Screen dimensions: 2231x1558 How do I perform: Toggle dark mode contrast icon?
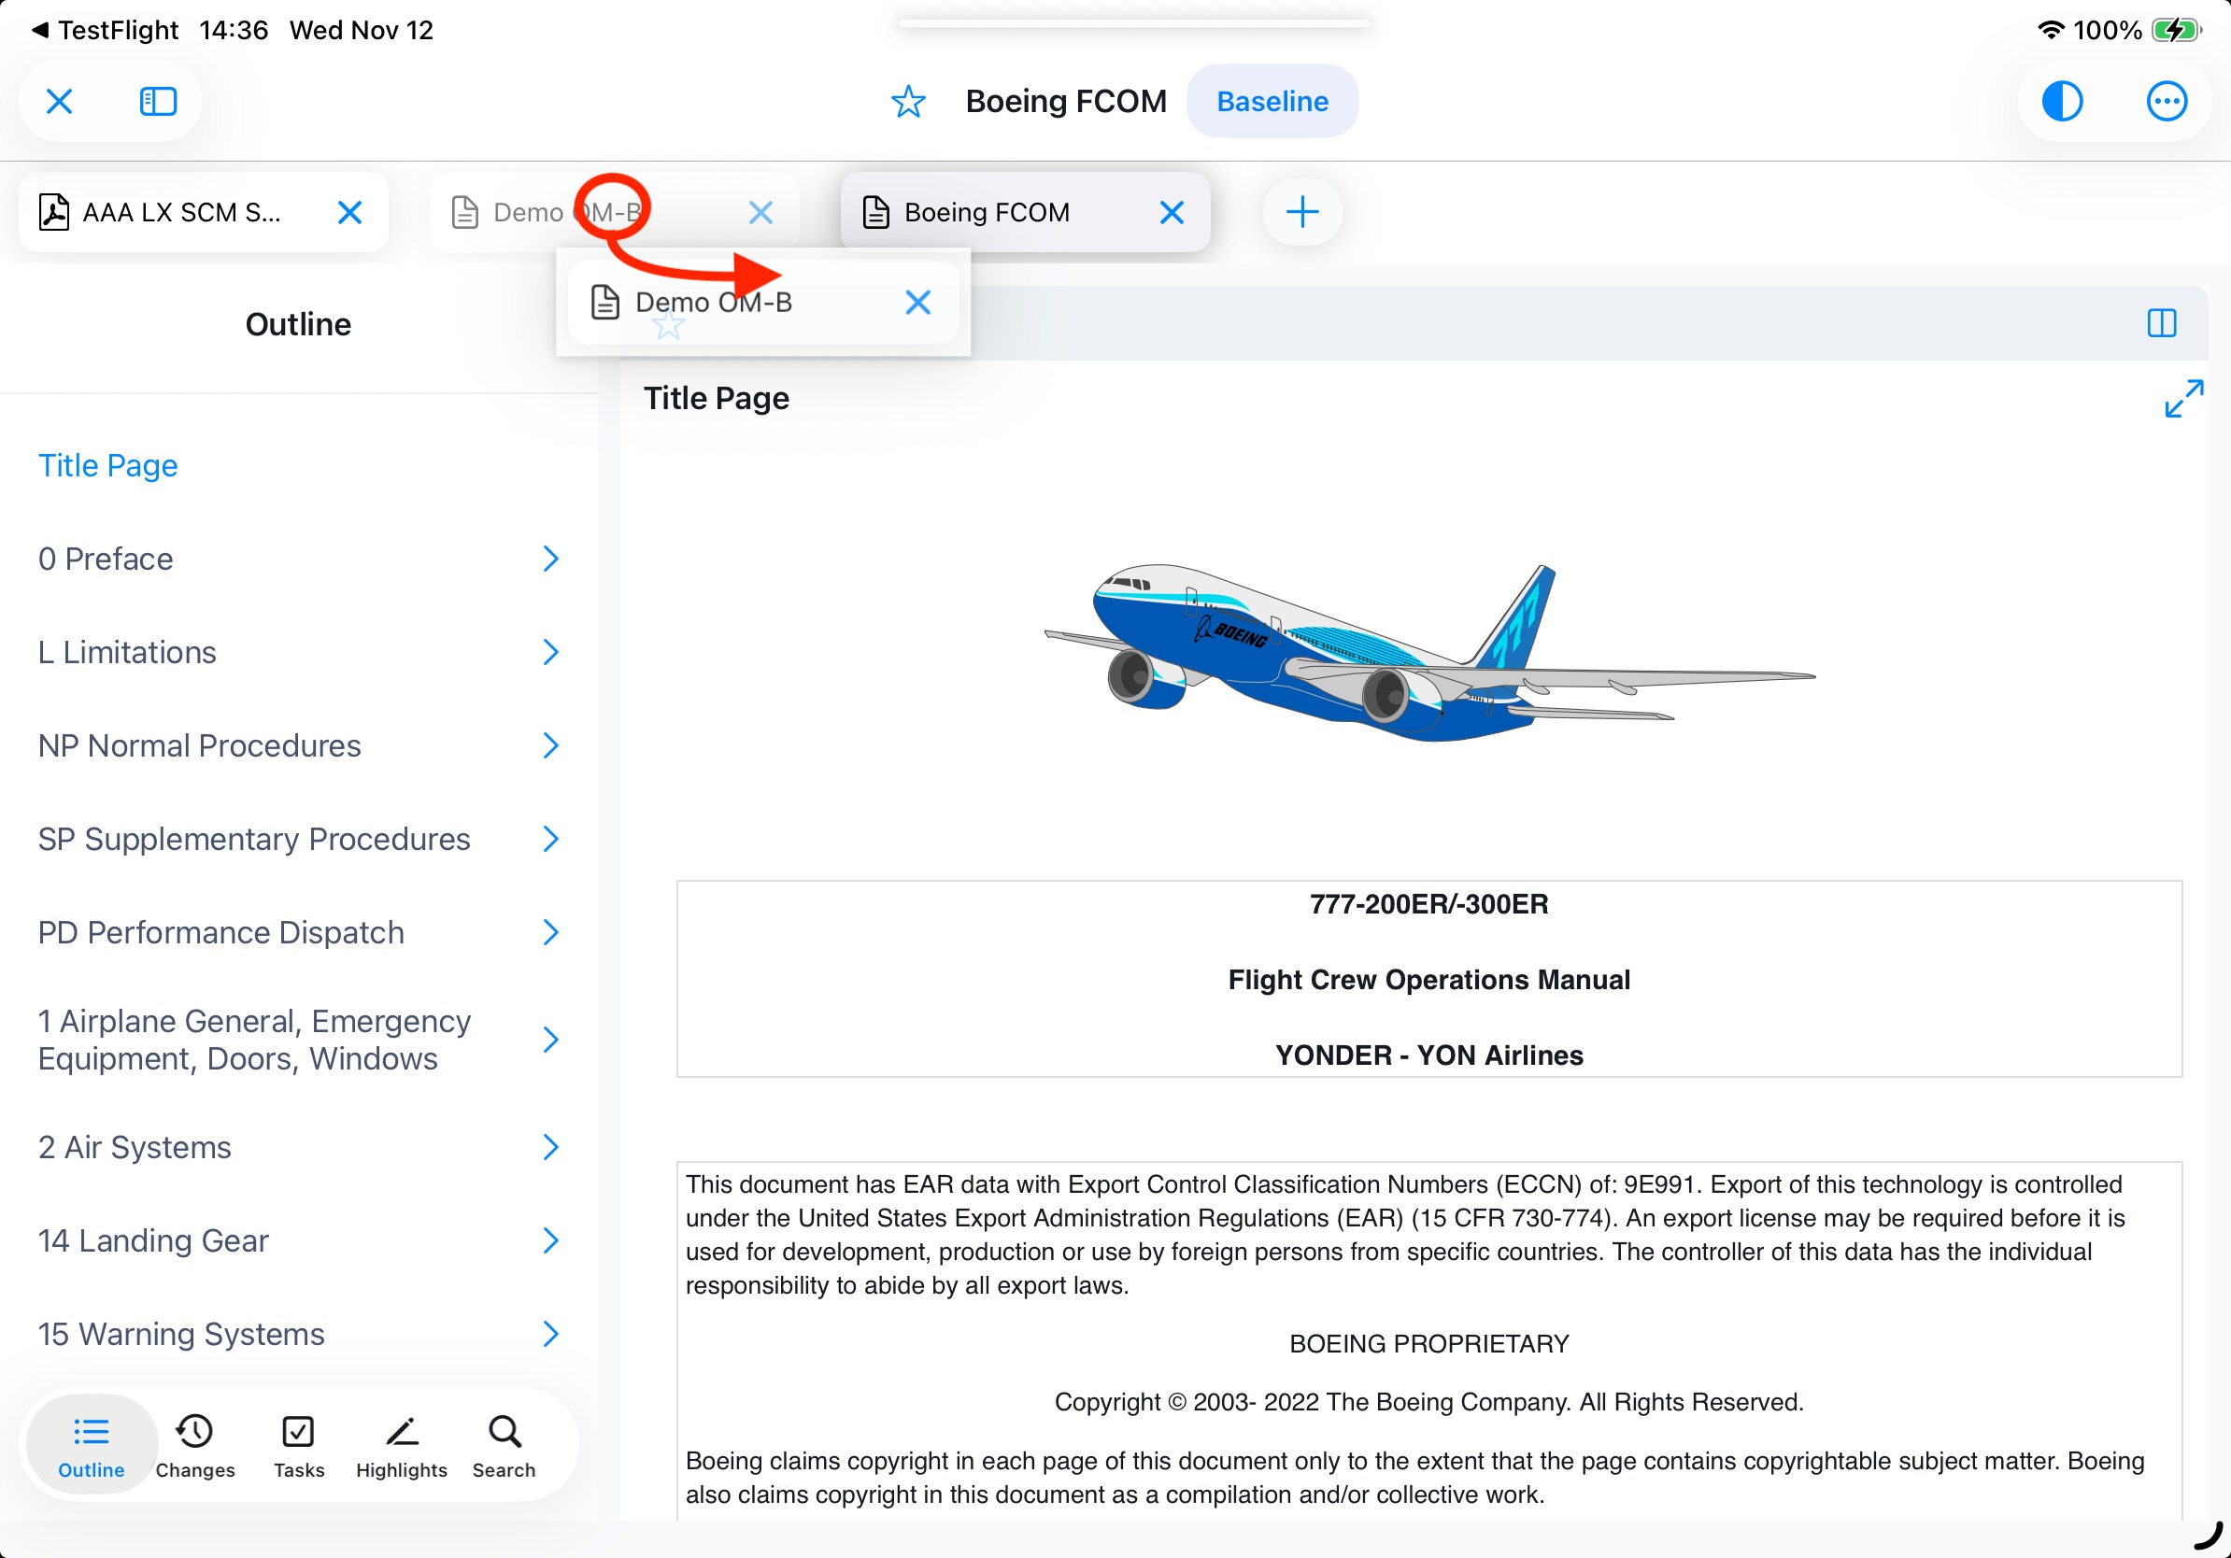(2061, 101)
